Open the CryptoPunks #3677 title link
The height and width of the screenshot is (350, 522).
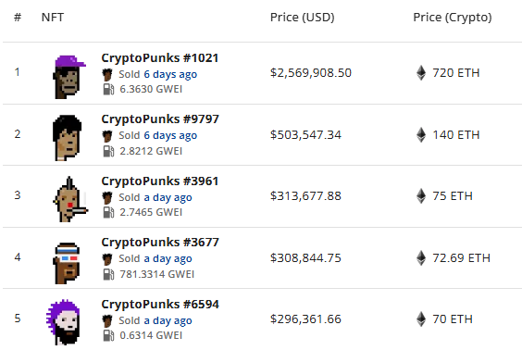click(x=160, y=243)
